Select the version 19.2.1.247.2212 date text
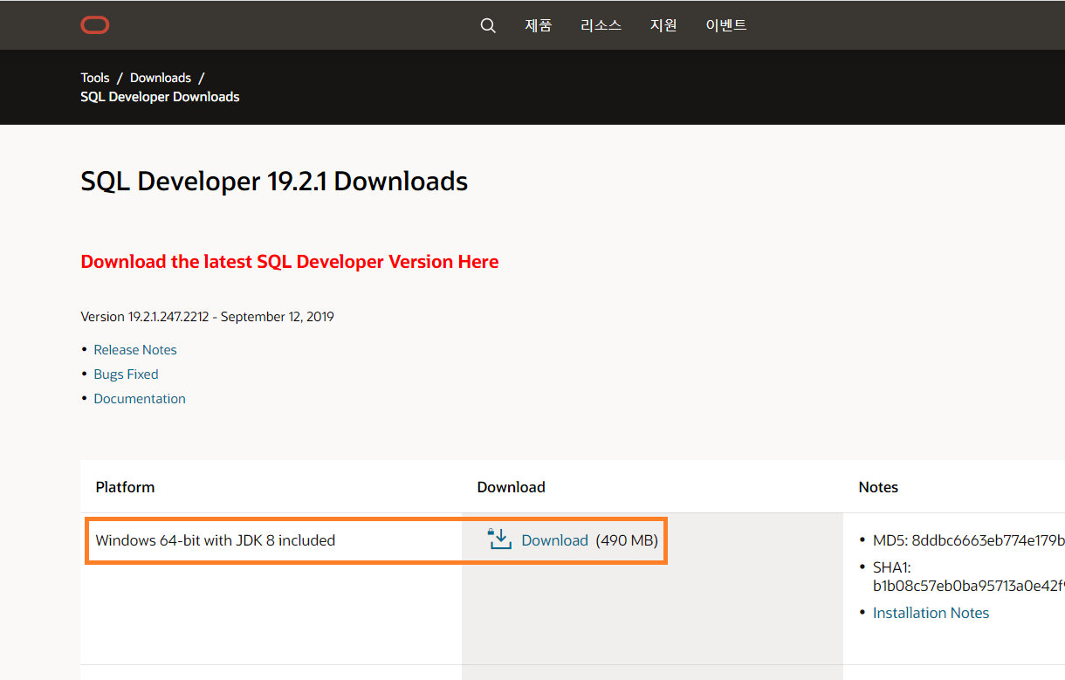 (207, 316)
